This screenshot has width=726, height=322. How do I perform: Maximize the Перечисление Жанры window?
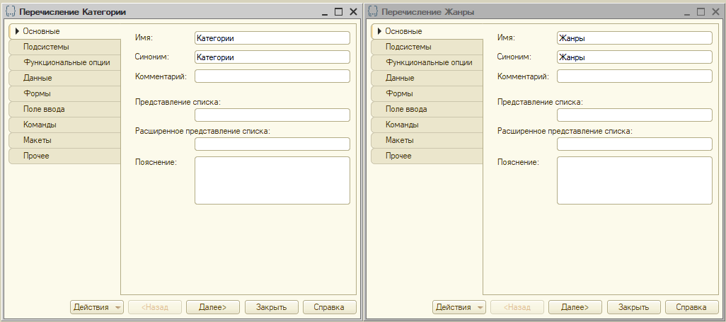701,12
